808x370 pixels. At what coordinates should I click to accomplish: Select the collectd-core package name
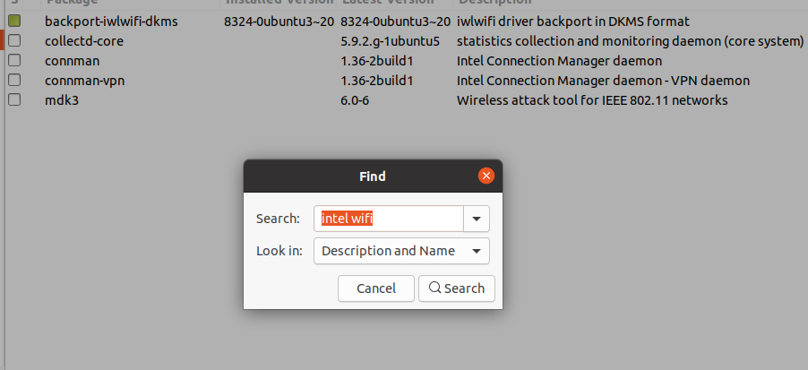point(84,41)
